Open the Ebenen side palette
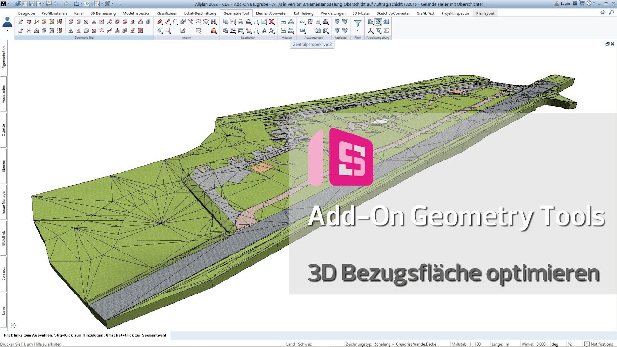The height and width of the screenshot is (347, 617). coord(4,166)
